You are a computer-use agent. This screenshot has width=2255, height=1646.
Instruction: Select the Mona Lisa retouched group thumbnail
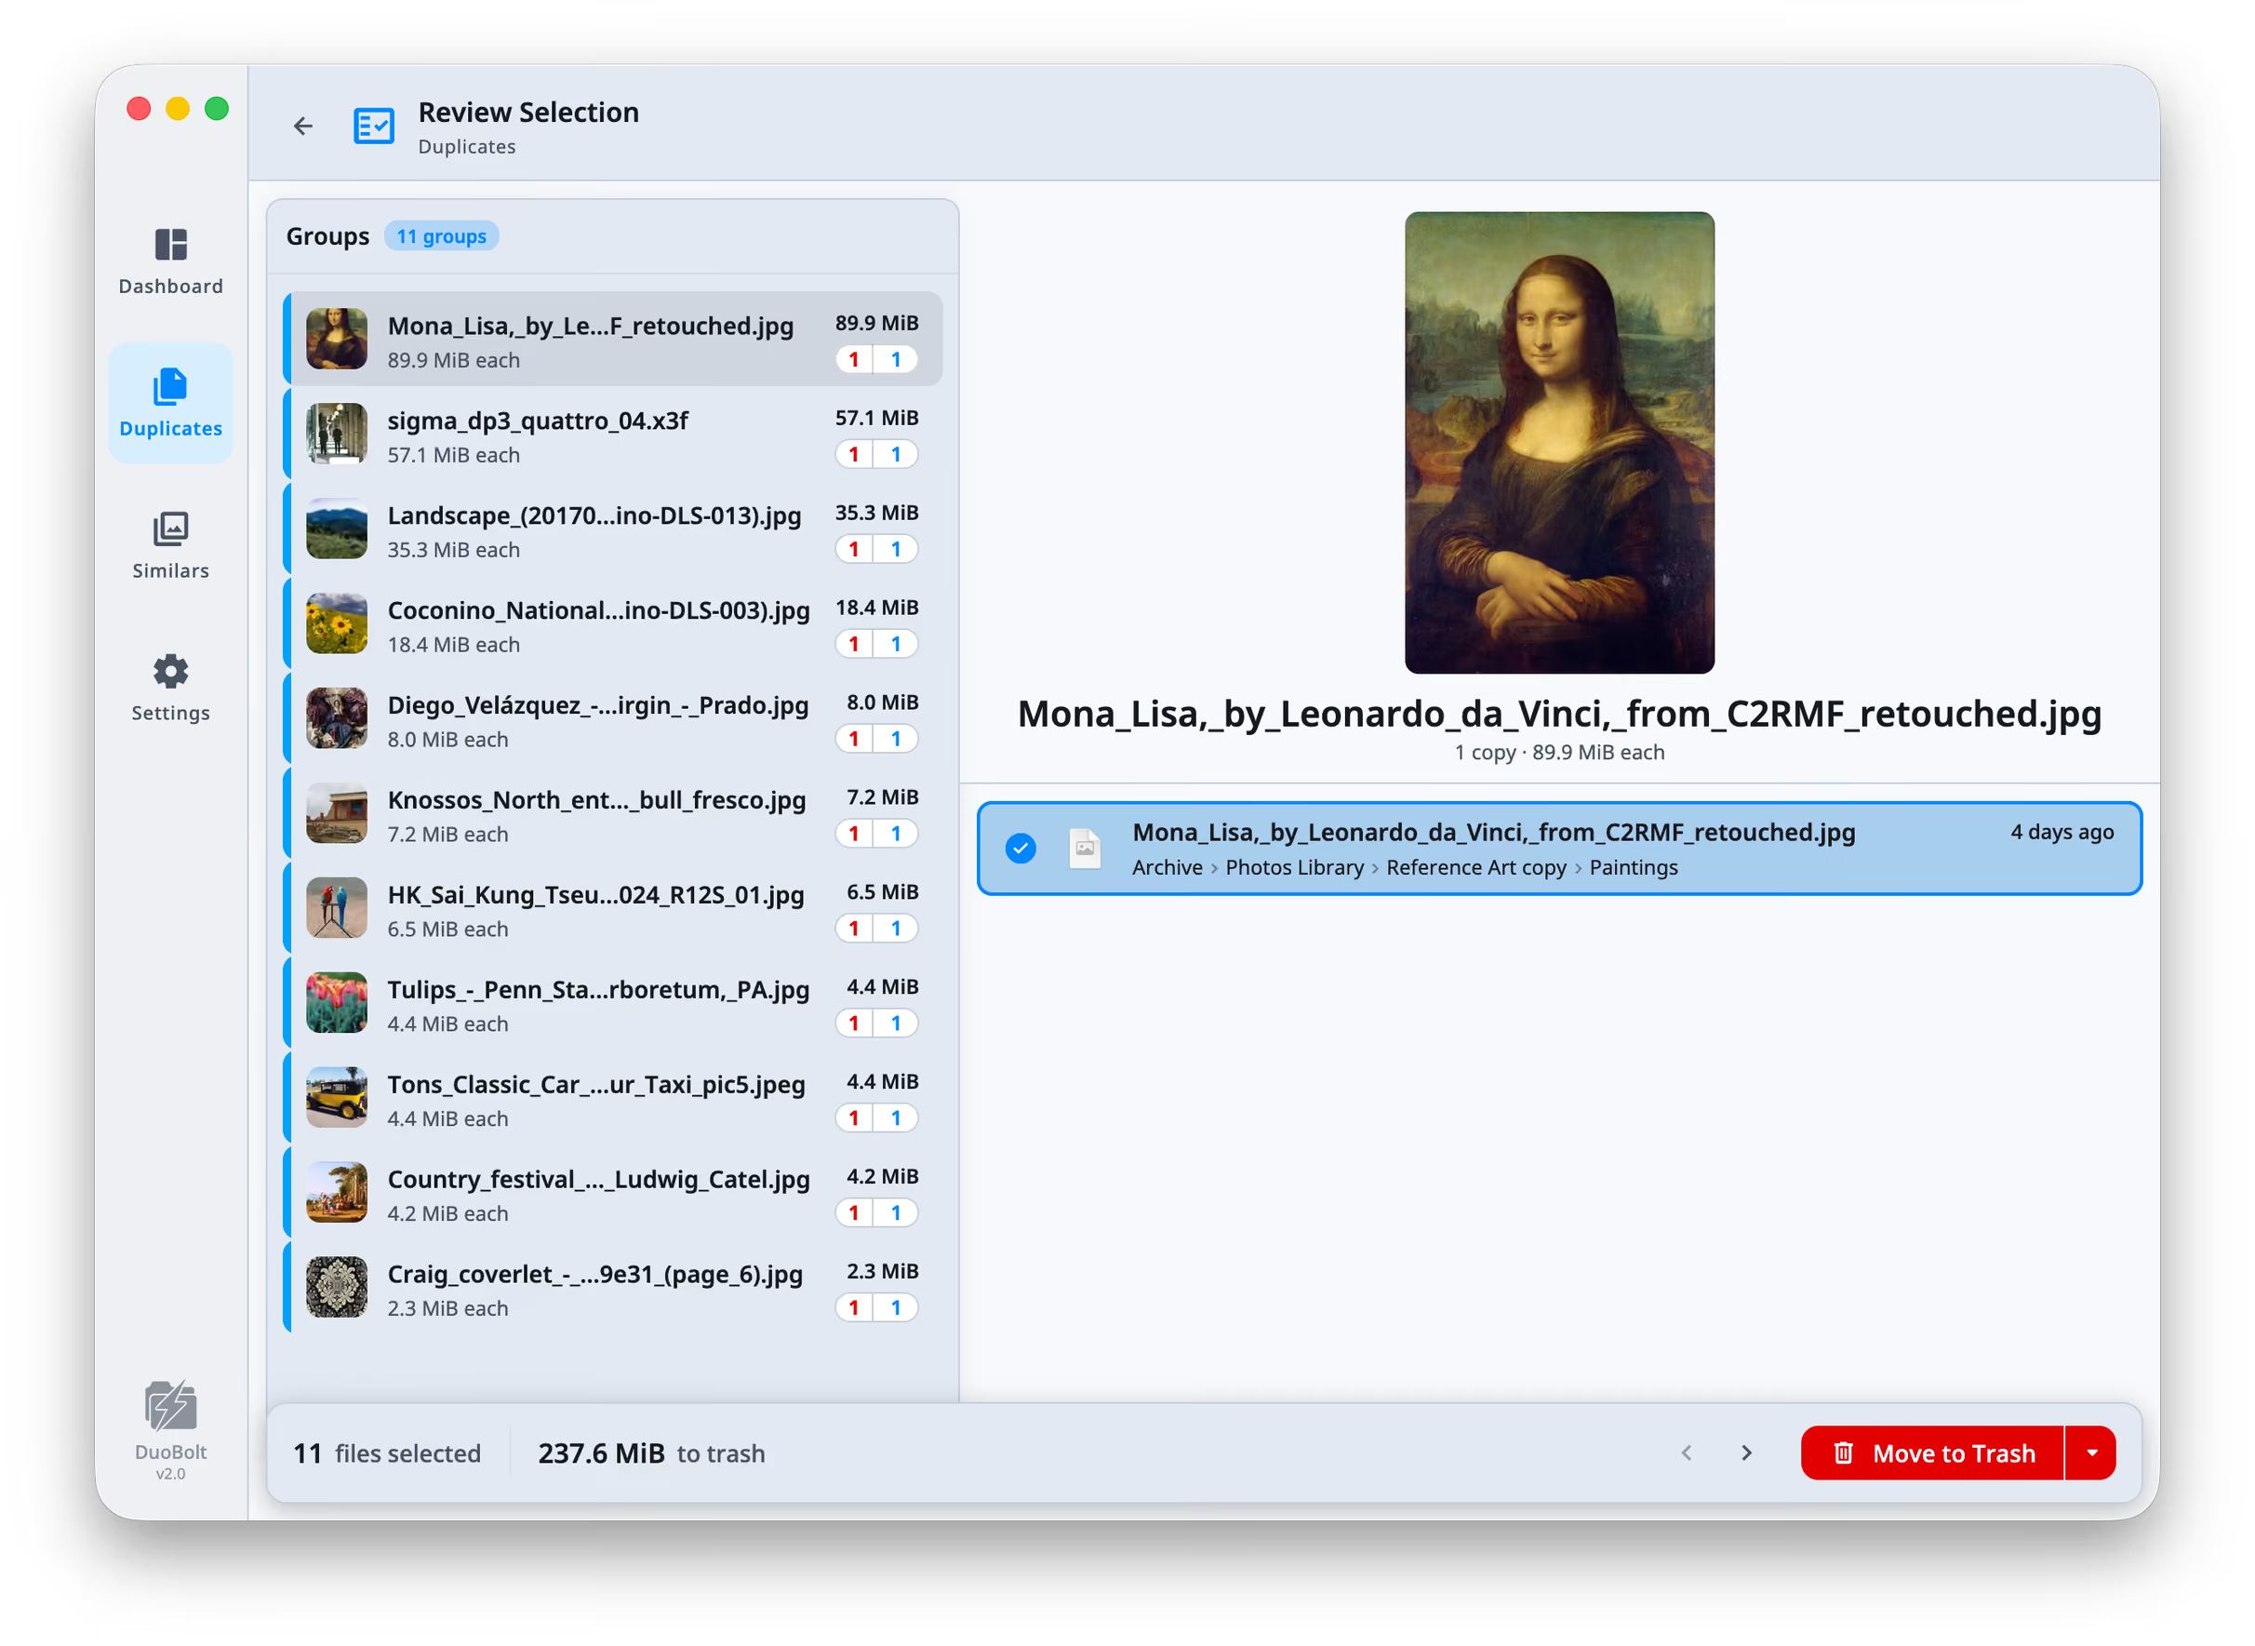(x=337, y=339)
